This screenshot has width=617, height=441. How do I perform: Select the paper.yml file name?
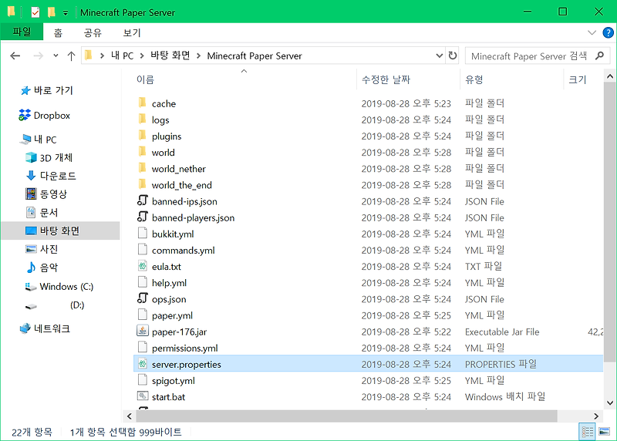pyautogui.click(x=172, y=315)
